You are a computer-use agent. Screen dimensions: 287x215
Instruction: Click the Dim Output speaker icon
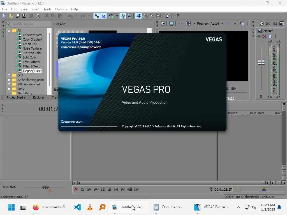(x=275, y=24)
